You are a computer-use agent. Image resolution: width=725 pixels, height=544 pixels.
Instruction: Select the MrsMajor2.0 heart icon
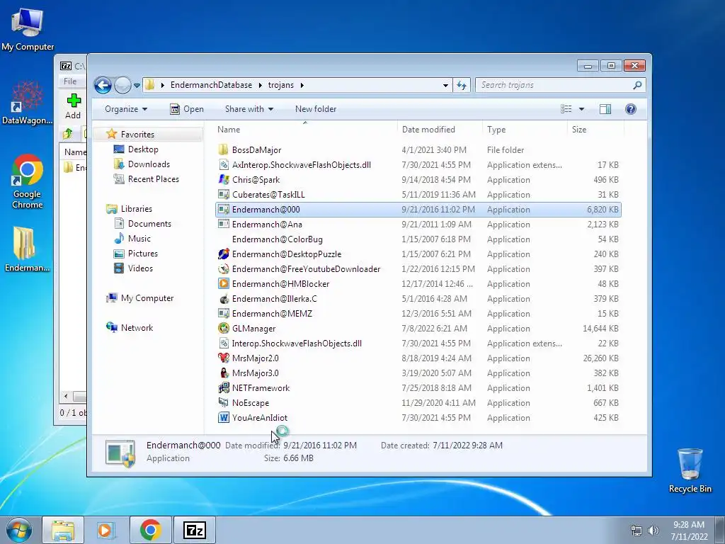(x=223, y=358)
